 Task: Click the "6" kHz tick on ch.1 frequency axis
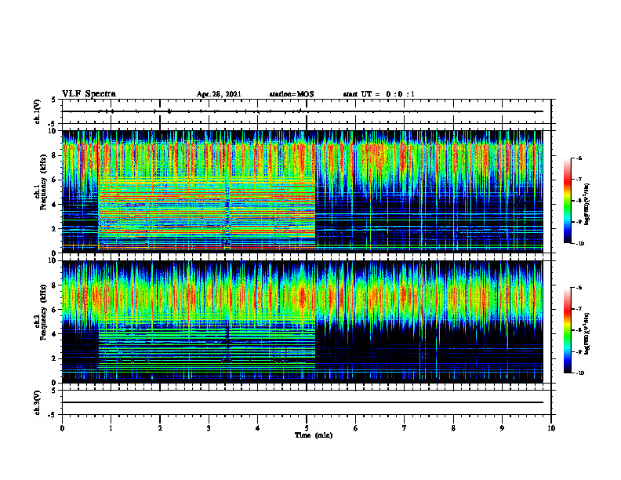55,180
